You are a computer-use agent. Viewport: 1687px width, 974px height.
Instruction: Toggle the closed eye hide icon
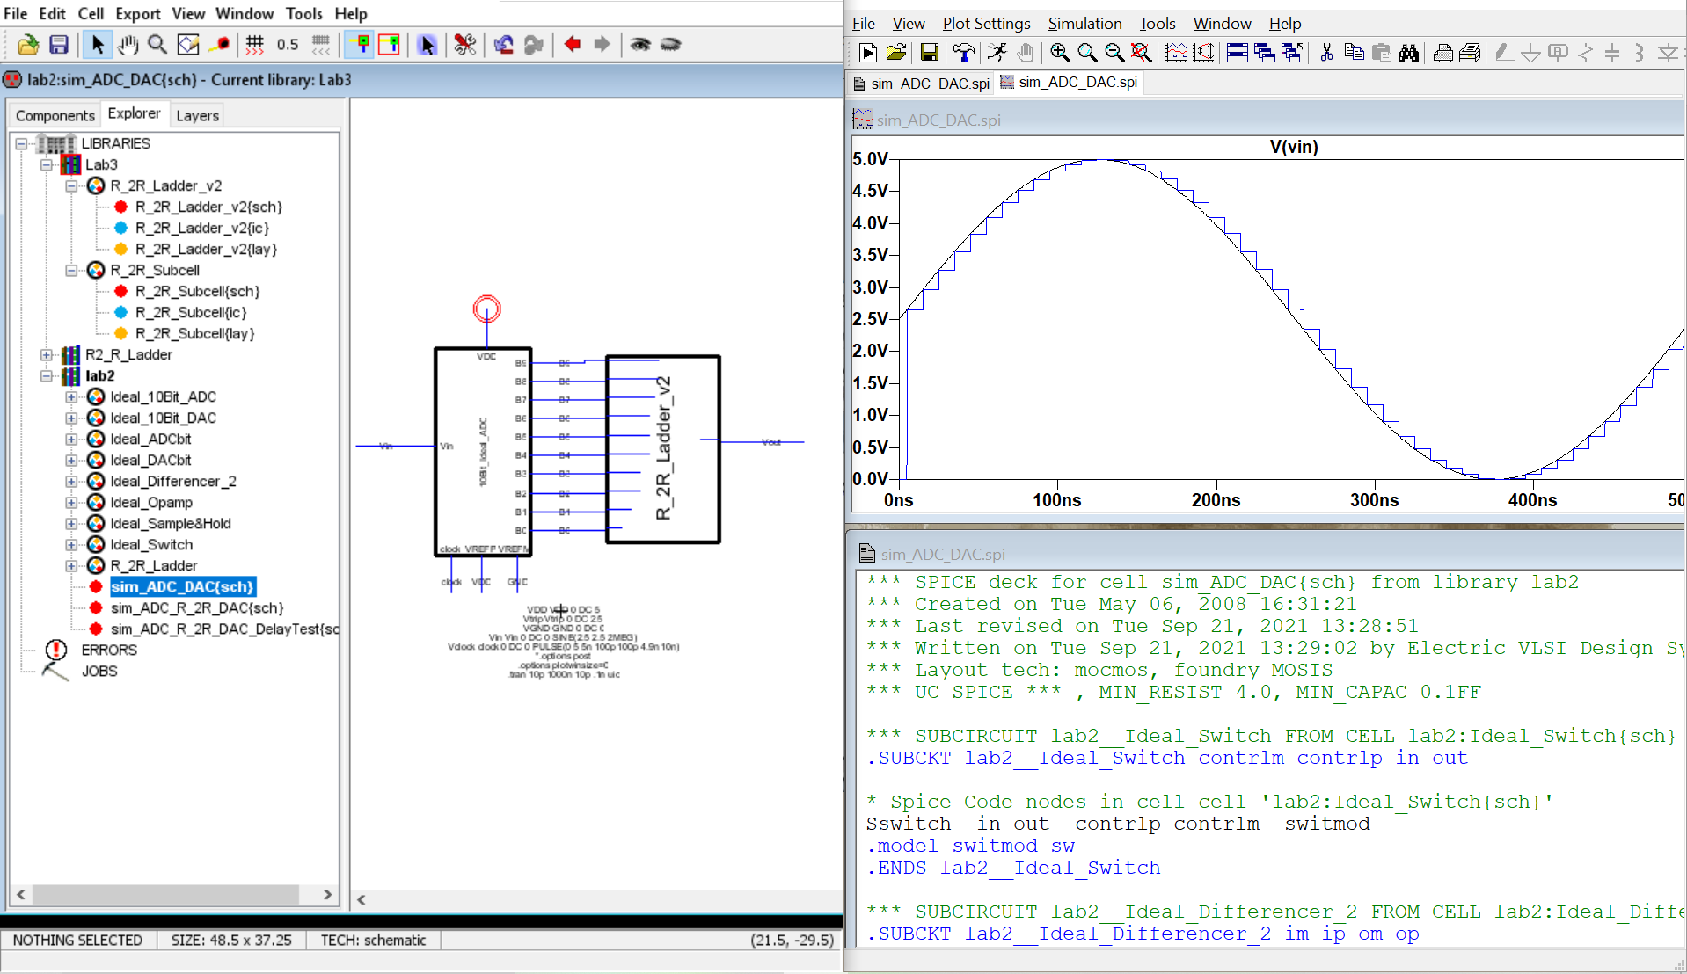670,45
